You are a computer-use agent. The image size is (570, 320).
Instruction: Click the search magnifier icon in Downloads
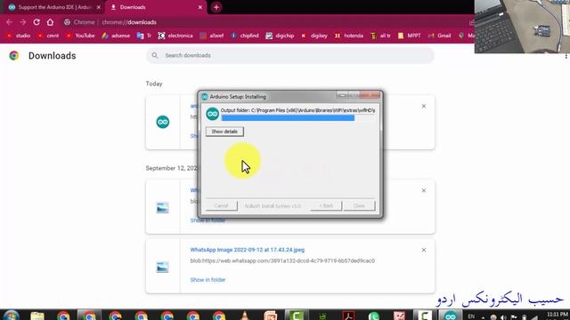(155, 55)
